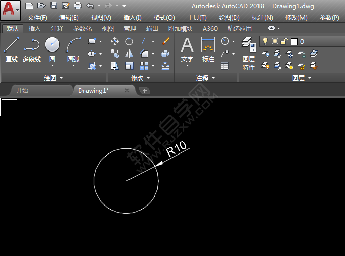345x256 pixels.
Task: Open the 文件(F) menu
Action: pos(37,17)
